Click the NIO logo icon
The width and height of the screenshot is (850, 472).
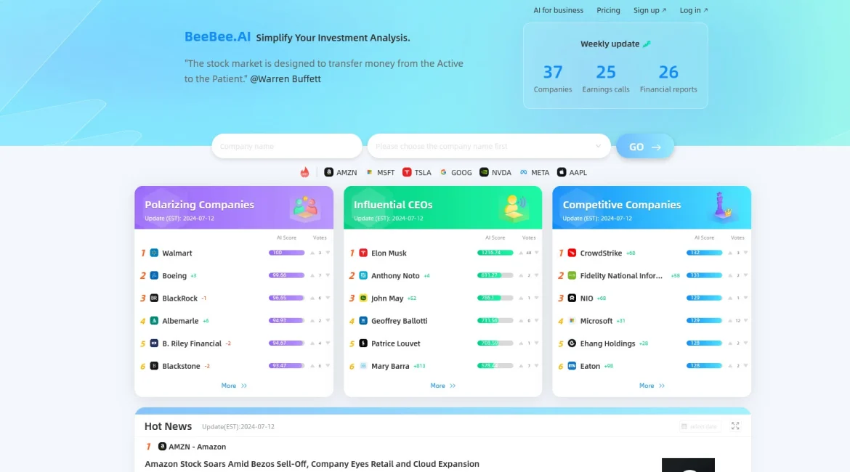point(572,298)
